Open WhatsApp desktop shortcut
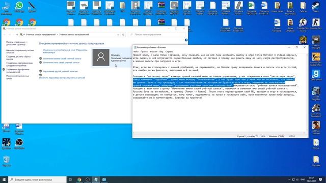Screen dimensions: 326x183 coord(19,7)
